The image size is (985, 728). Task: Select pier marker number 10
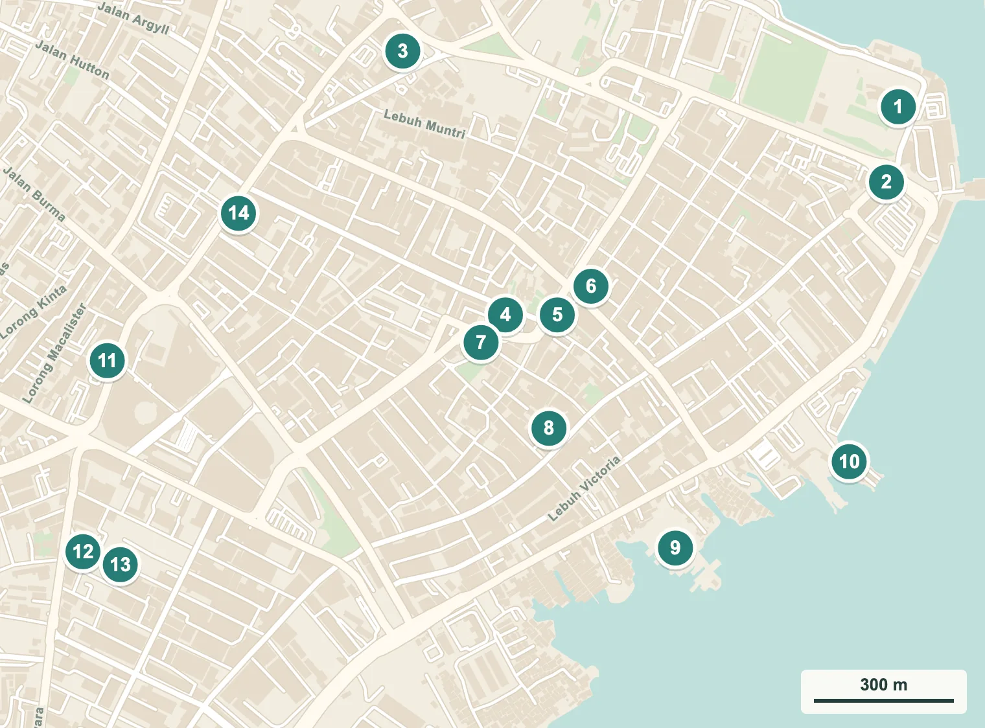(x=850, y=461)
